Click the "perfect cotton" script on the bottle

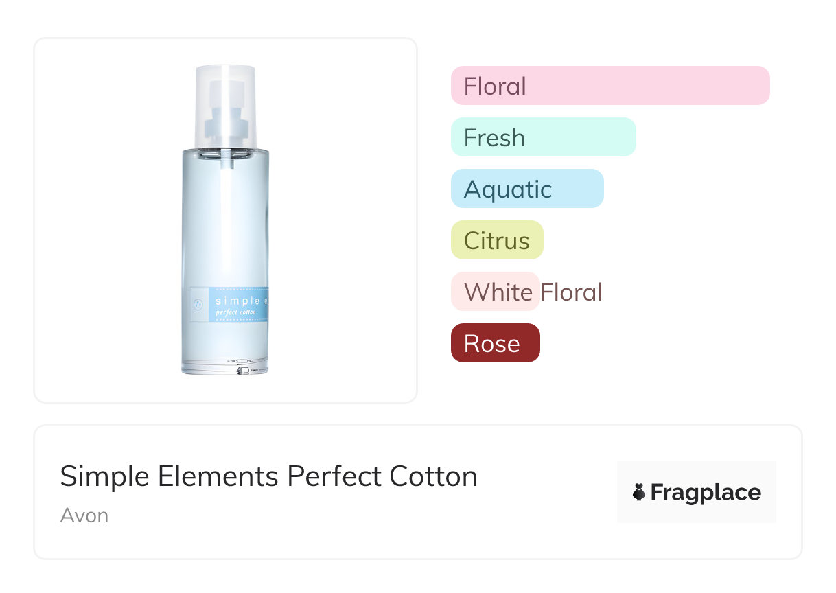point(235,312)
